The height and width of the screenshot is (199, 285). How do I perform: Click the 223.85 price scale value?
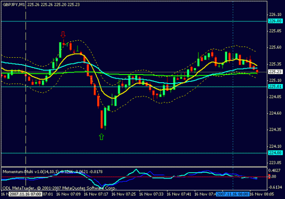[x=275, y=163]
